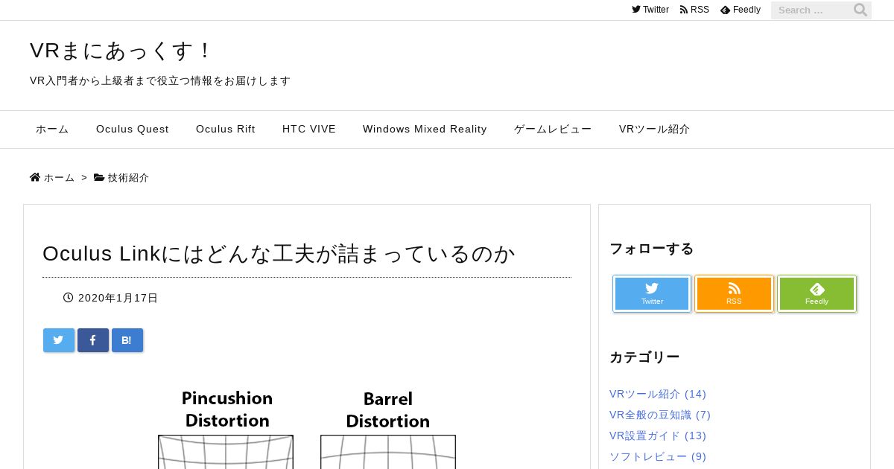Screen dimensions: 894x469
Task: Click the folder icon in breadcrumb
Action: coord(99,178)
